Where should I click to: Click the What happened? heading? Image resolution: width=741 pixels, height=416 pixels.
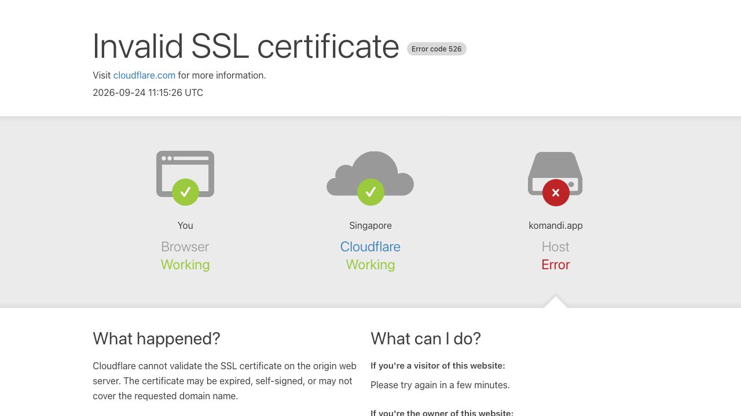pyautogui.click(x=156, y=339)
